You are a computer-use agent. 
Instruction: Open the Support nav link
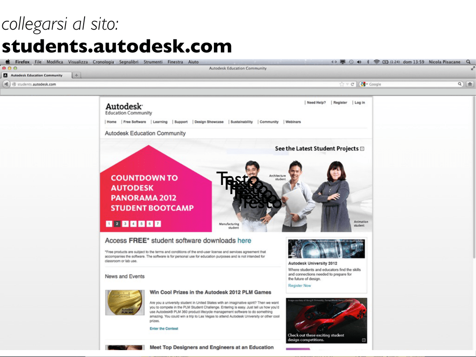pyautogui.click(x=181, y=122)
